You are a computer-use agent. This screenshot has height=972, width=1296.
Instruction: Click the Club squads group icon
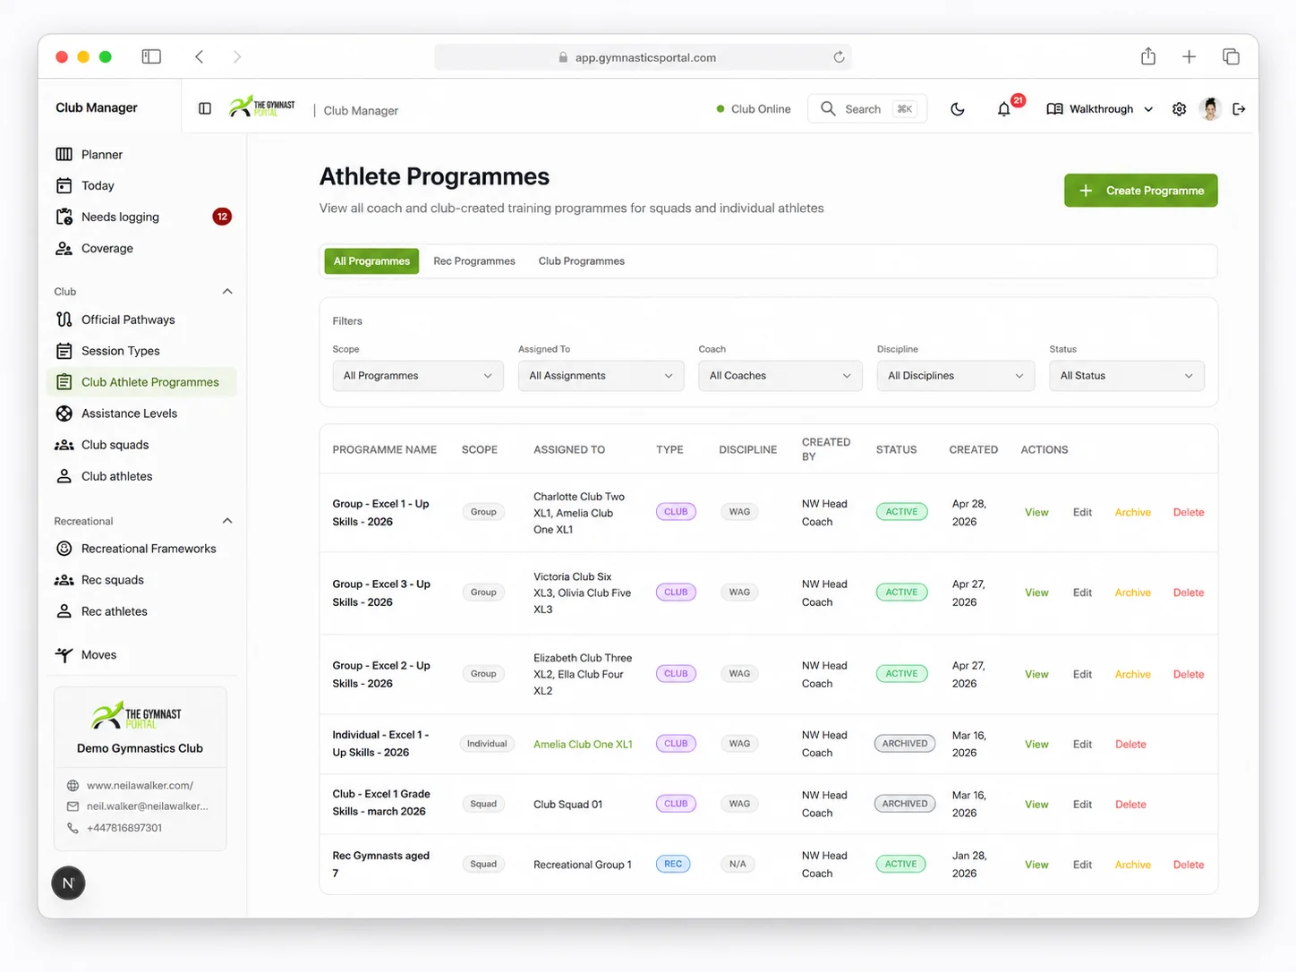click(x=64, y=445)
